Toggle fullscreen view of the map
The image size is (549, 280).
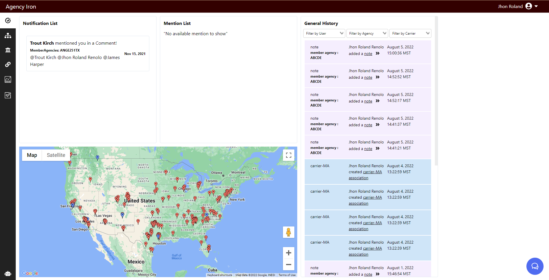(x=288, y=155)
